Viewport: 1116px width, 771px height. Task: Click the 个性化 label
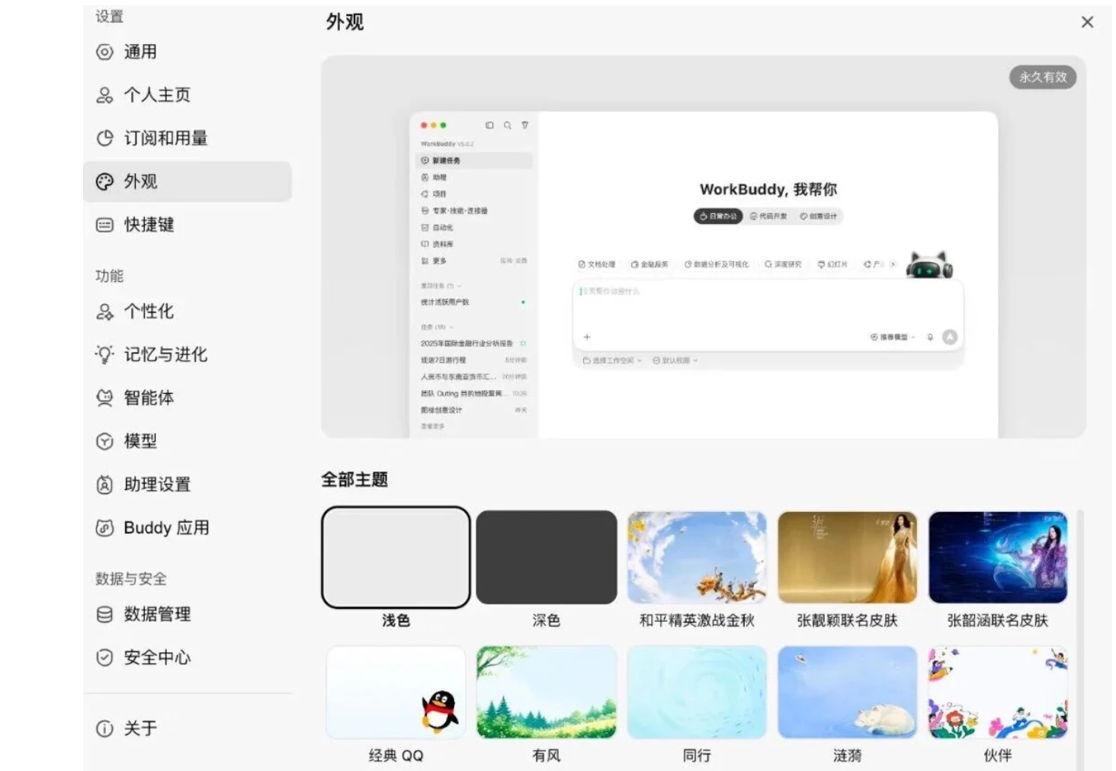[149, 312]
